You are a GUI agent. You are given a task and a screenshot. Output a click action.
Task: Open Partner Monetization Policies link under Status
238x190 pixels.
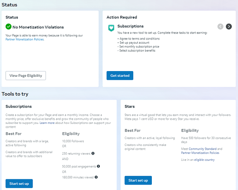coord(25,40)
